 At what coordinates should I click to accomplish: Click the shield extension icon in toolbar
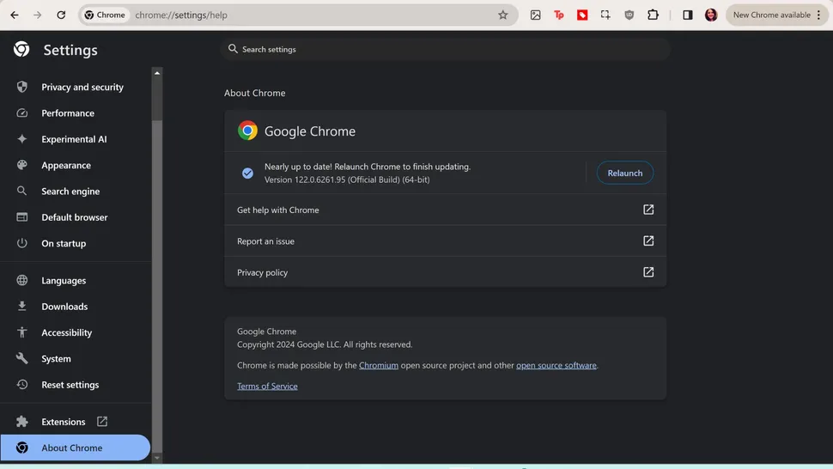tap(629, 15)
